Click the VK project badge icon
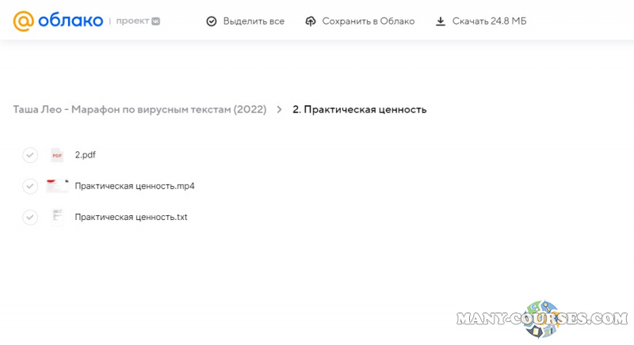The width and height of the screenshot is (634, 345). [x=156, y=21]
